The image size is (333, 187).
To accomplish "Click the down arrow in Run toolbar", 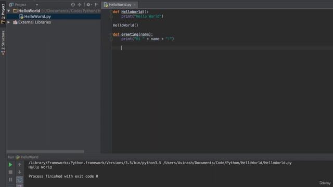I will [x=20, y=172].
